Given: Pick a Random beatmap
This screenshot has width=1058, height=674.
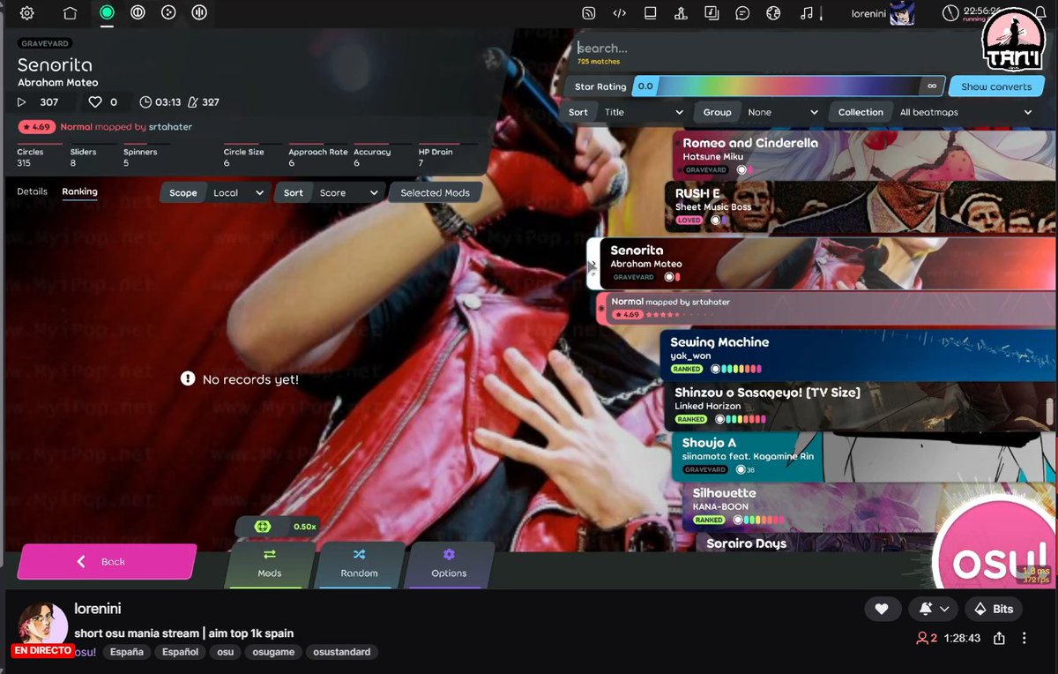Looking at the screenshot, I should 360,565.
